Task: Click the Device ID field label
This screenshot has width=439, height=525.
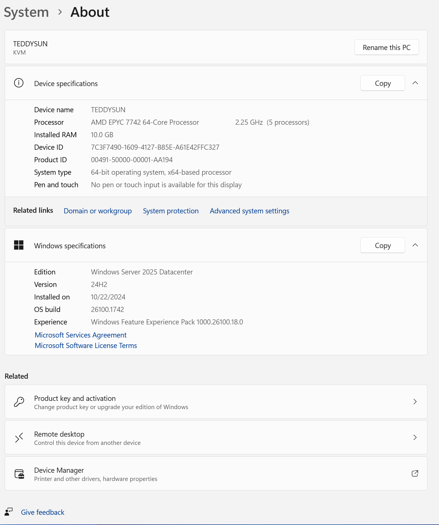Action: point(49,147)
